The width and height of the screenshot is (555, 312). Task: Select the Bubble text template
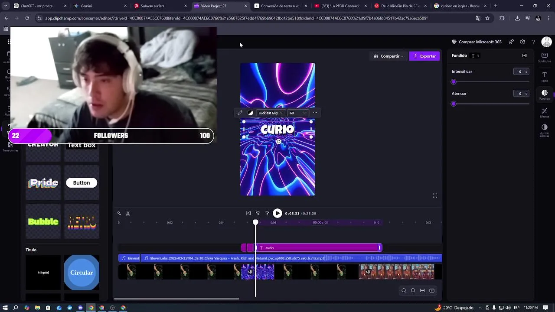pyautogui.click(x=43, y=221)
